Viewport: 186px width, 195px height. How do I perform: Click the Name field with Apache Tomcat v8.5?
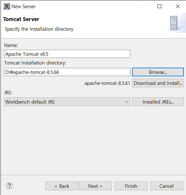click(67, 54)
